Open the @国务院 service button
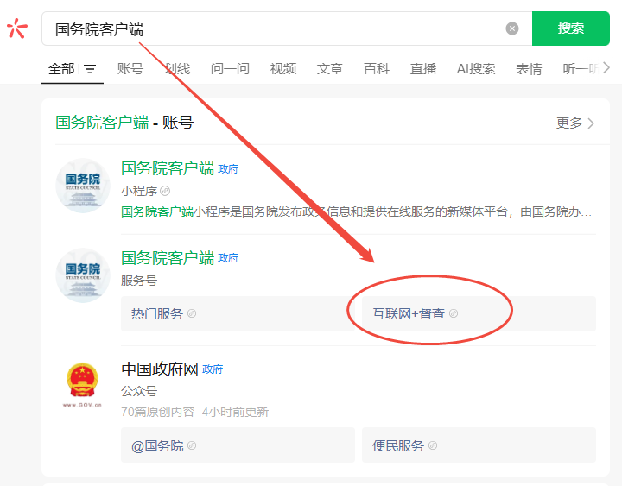Viewport: 622px width, 486px height. pyautogui.click(x=238, y=445)
